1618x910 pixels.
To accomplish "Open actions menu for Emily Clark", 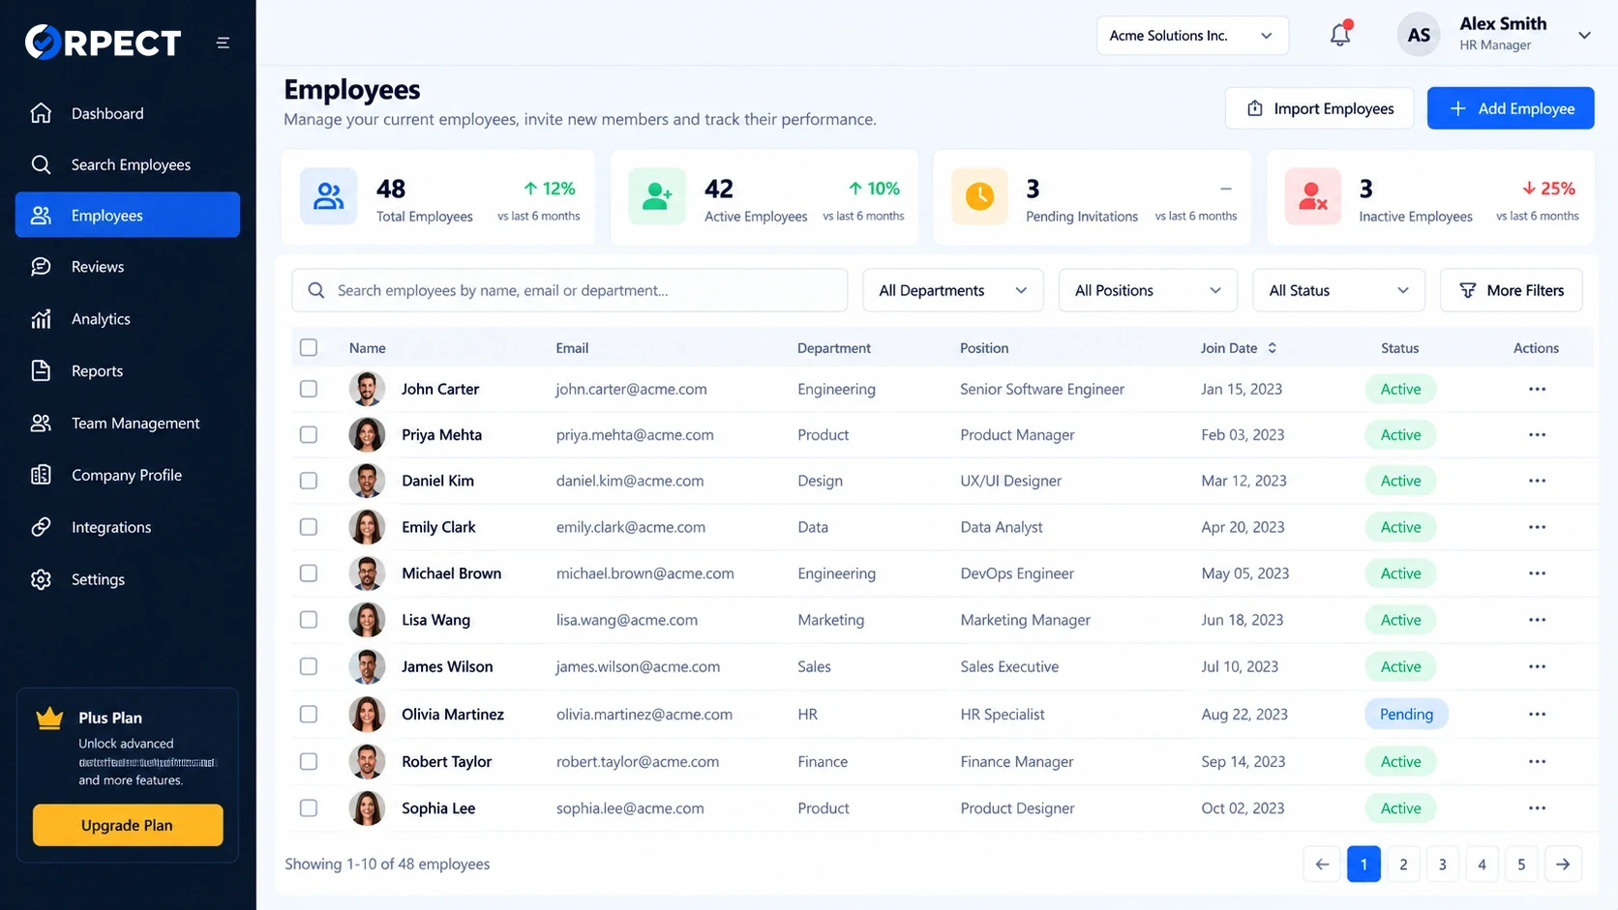I will [x=1537, y=527].
